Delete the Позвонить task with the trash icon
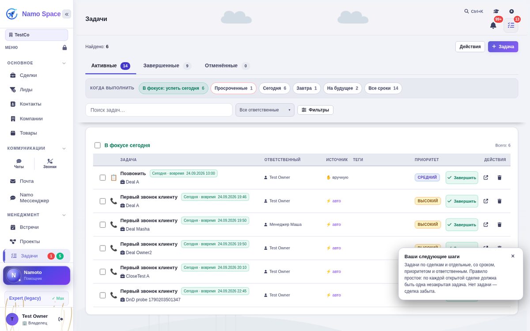Viewport: 530px width, 331px height. point(500,177)
